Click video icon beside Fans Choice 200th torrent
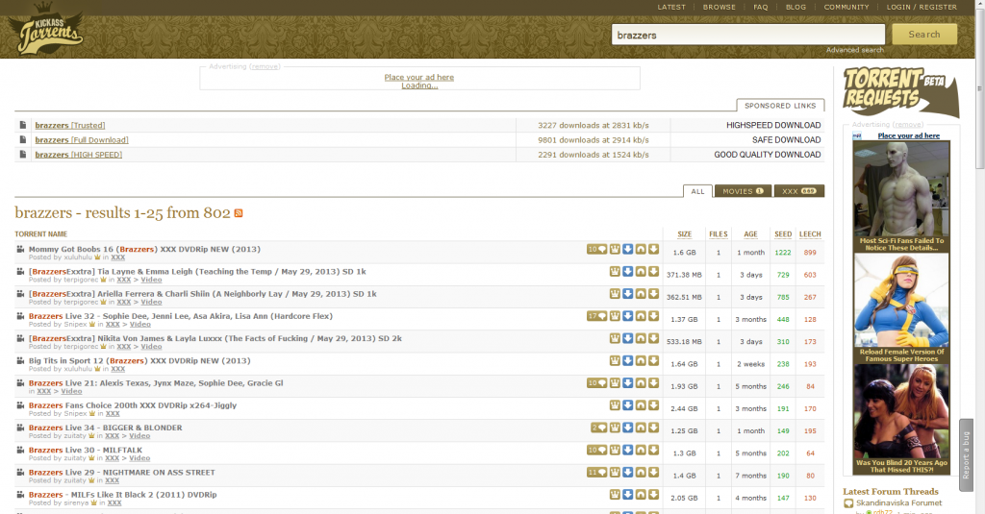The image size is (985, 514). (20, 405)
